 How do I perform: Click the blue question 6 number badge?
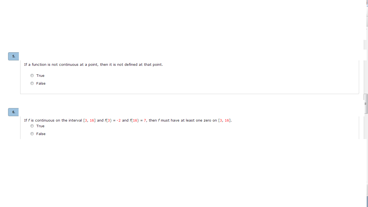(13, 112)
